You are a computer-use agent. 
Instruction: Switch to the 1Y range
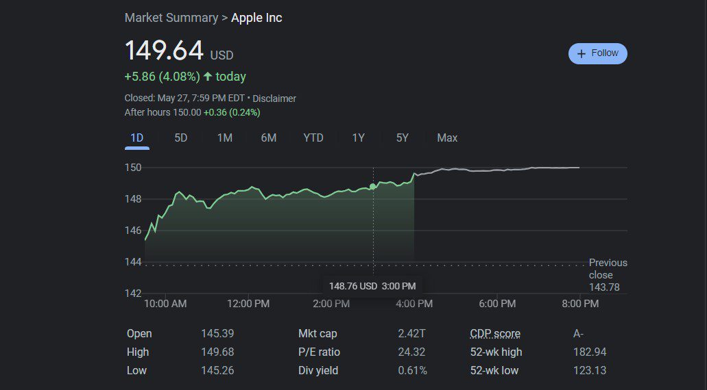pyautogui.click(x=358, y=138)
